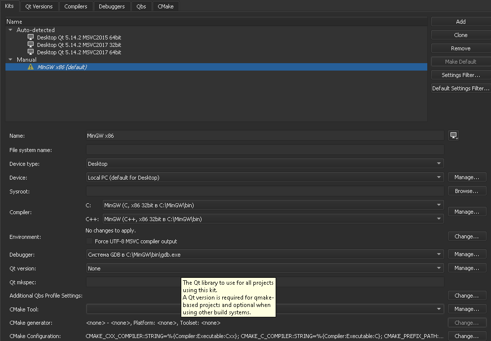The height and width of the screenshot is (341, 491).
Task: Click the kit icon button beside Name field
Action: 453,135
